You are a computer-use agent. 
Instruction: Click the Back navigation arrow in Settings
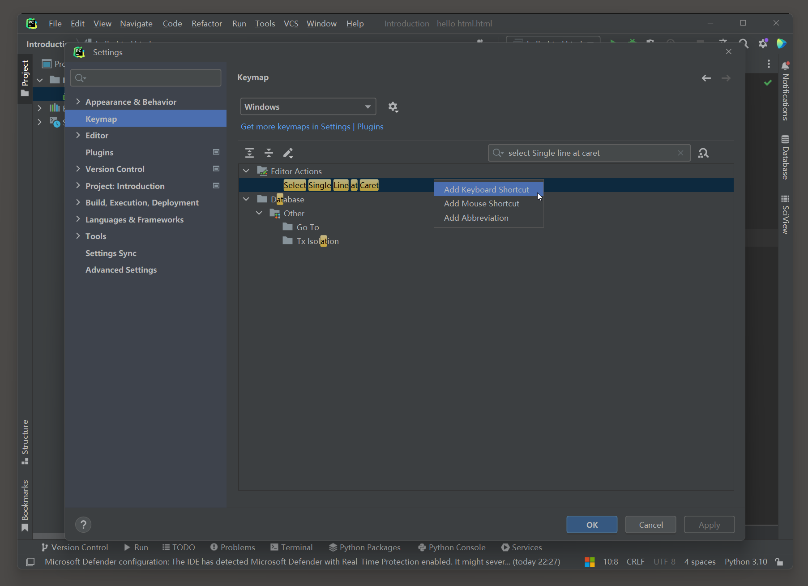(x=706, y=78)
